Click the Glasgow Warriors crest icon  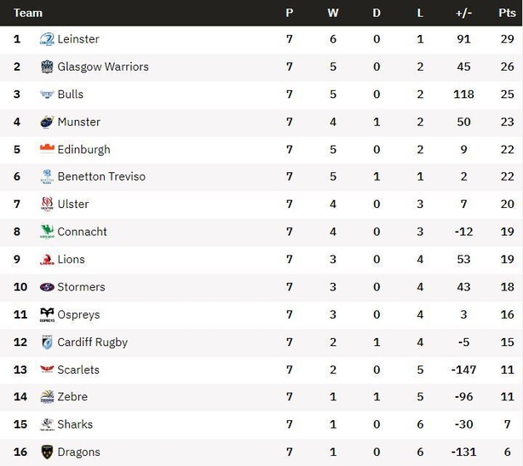tap(47, 66)
